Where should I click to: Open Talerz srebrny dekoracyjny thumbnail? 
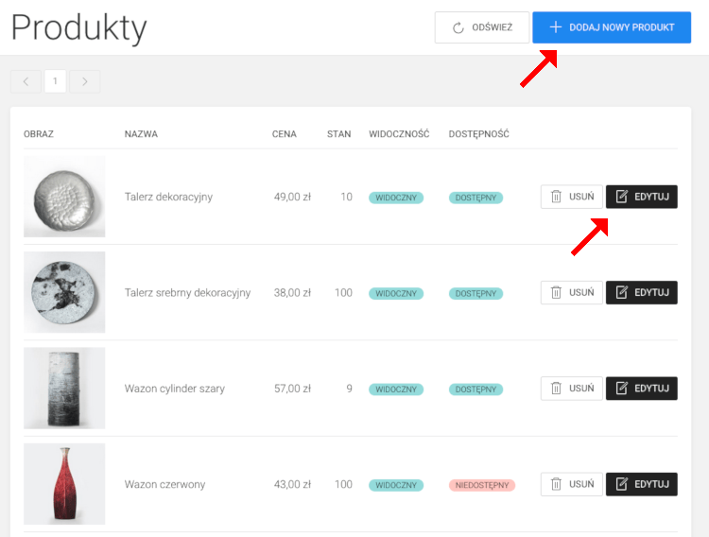[64, 292]
